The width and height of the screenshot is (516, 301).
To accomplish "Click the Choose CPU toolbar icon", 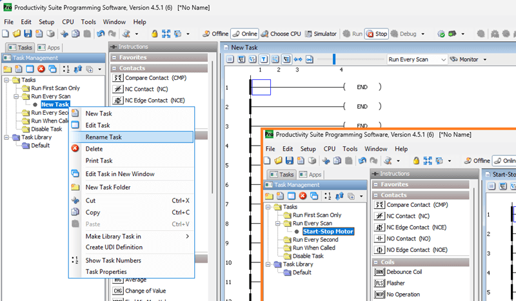I will tap(281, 34).
